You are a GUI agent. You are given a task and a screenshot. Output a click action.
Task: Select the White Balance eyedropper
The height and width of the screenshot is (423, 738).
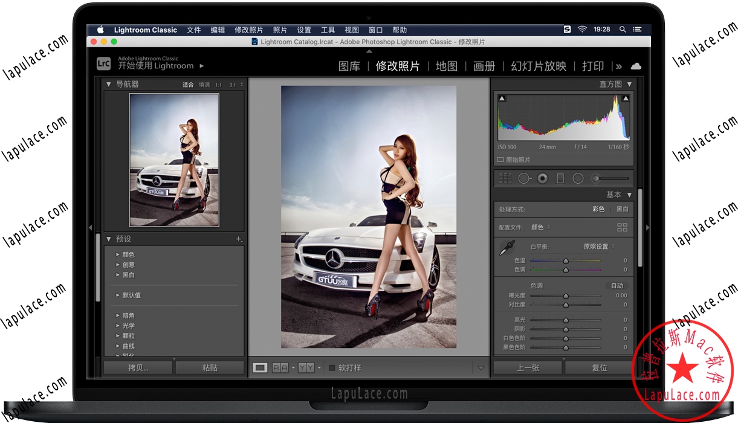[508, 247]
